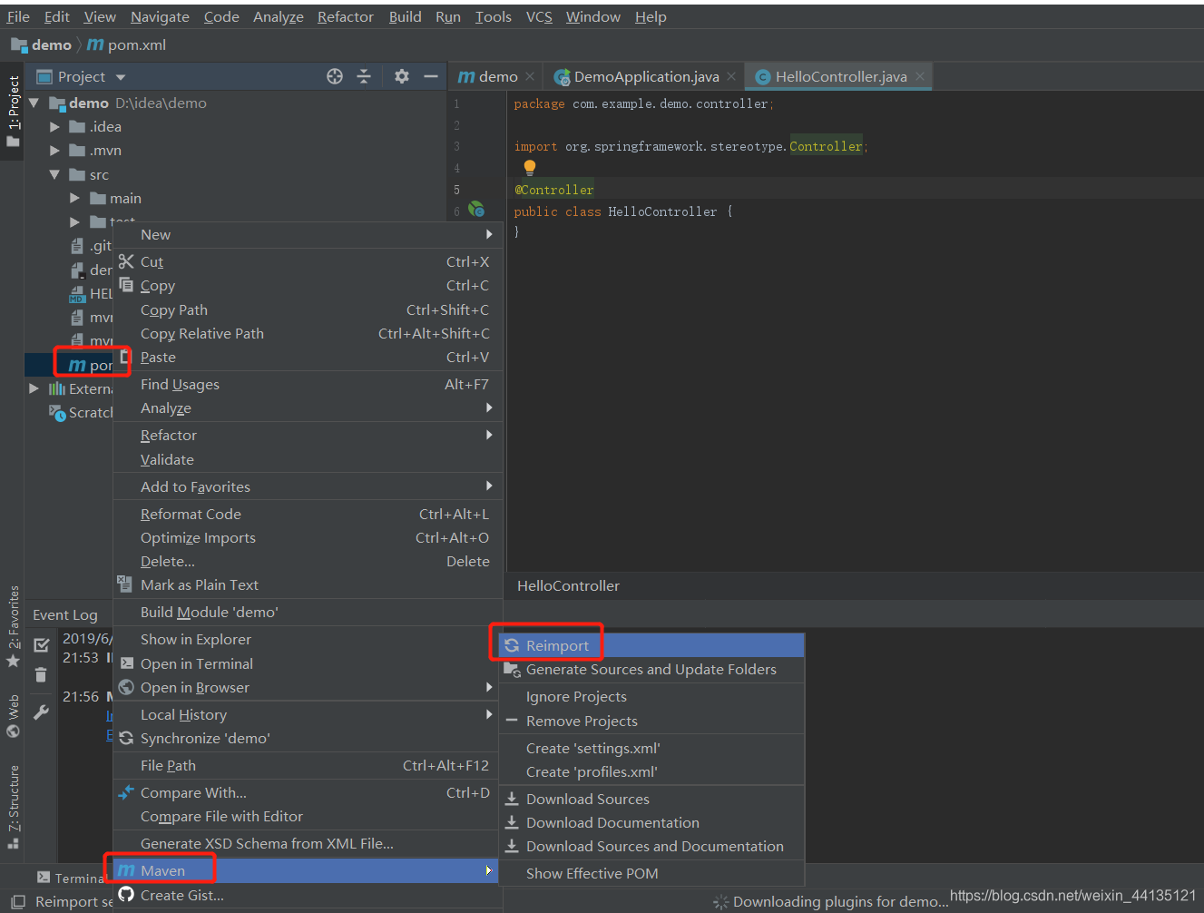Switch to DemoApplication.java tab
Image resolution: width=1204 pixels, height=913 pixels.
(x=645, y=77)
